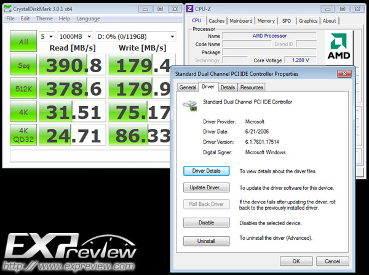
Task: Click the AMD logo in CPU-Z
Action: pos(339,46)
